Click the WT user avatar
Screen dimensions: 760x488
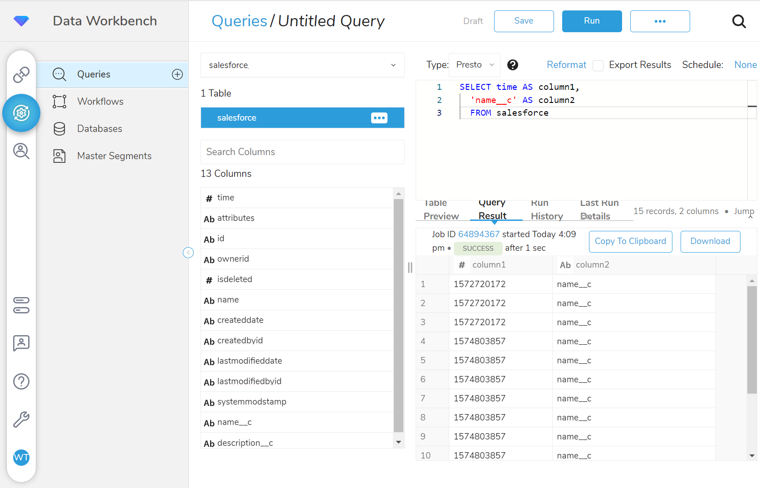pyautogui.click(x=21, y=457)
